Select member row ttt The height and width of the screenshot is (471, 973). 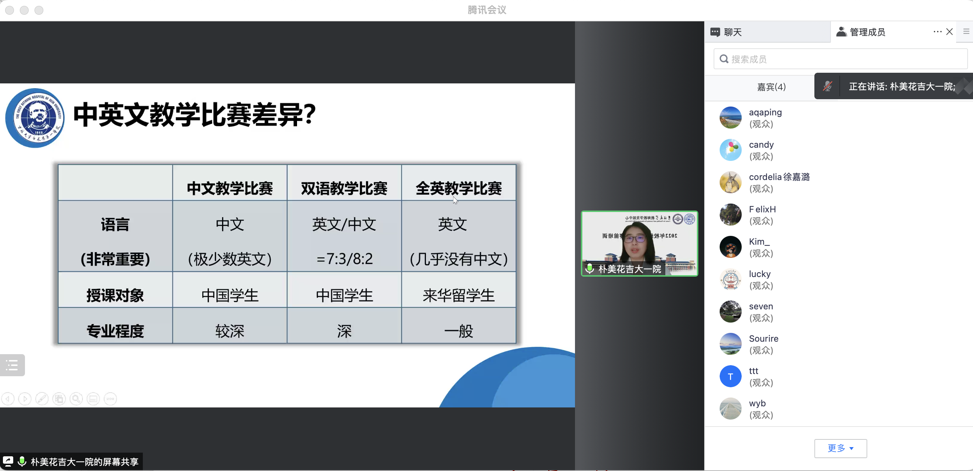[838, 376]
